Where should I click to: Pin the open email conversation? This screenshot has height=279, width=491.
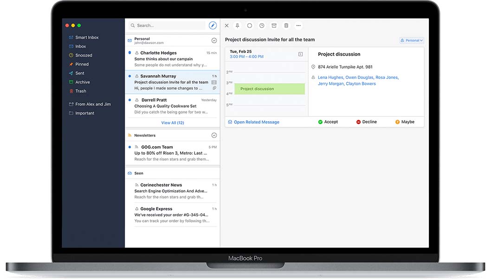point(237,26)
